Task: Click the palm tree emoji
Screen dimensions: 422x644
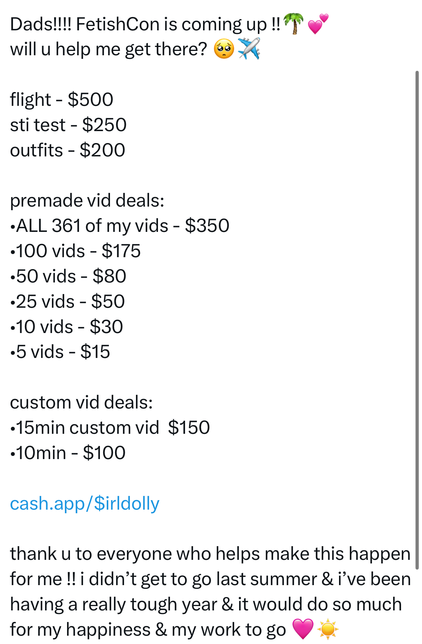Action: pyautogui.click(x=294, y=23)
